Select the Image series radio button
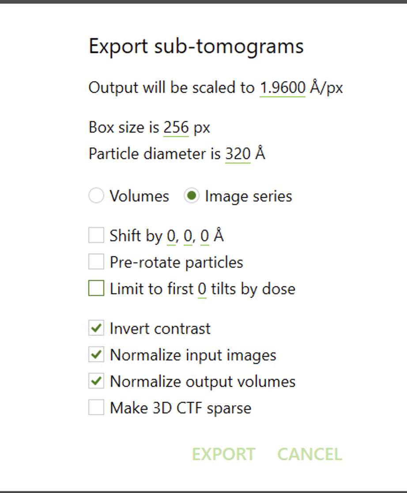 192,196
